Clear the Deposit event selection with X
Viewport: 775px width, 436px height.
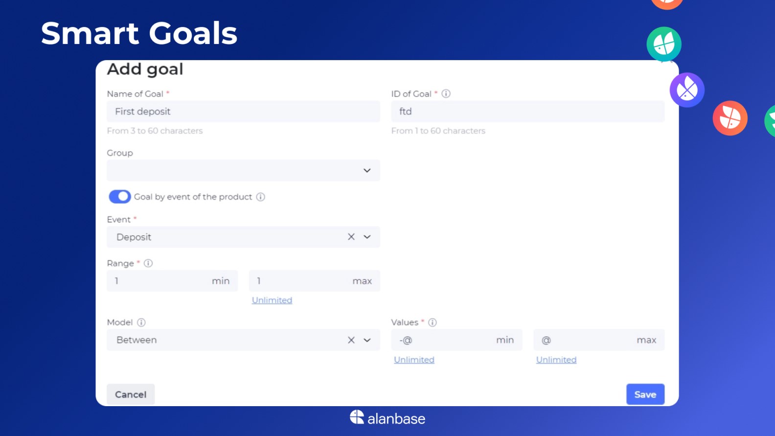coord(351,237)
